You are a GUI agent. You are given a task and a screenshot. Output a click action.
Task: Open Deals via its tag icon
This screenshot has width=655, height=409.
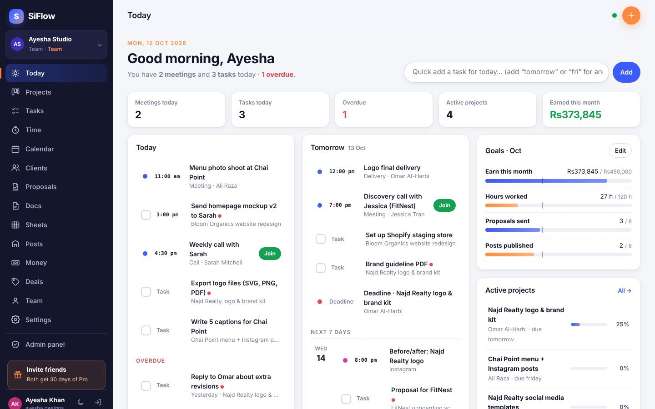click(15, 282)
